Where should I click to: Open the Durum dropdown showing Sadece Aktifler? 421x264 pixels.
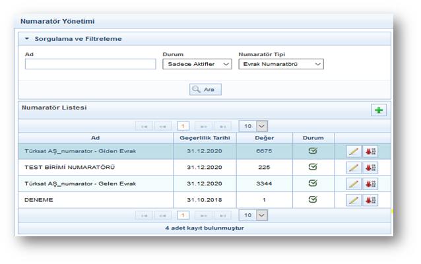pyautogui.click(x=197, y=64)
